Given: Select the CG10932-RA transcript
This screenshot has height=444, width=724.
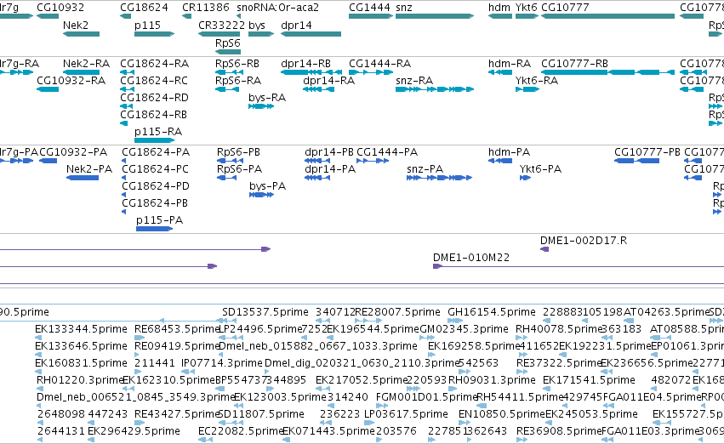Looking at the screenshot, I should click(x=48, y=89).
